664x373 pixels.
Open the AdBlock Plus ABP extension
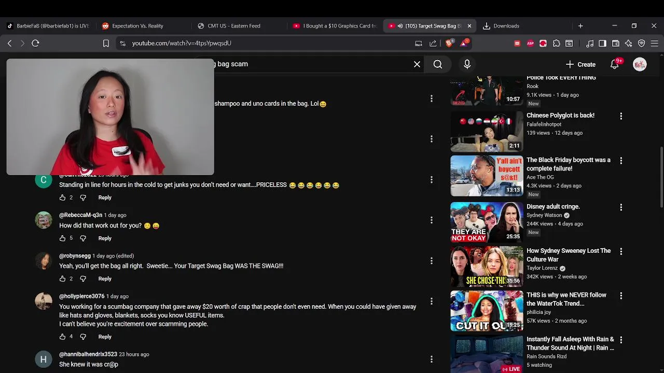tap(530, 44)
